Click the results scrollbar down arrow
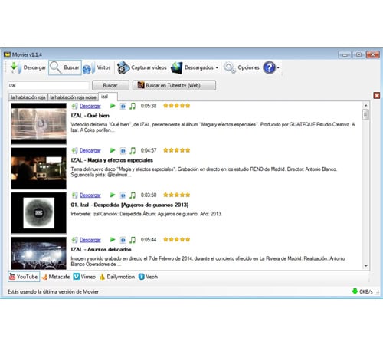Image resolution: width=383 pixels, height=345 pixels. click(365, 266)
